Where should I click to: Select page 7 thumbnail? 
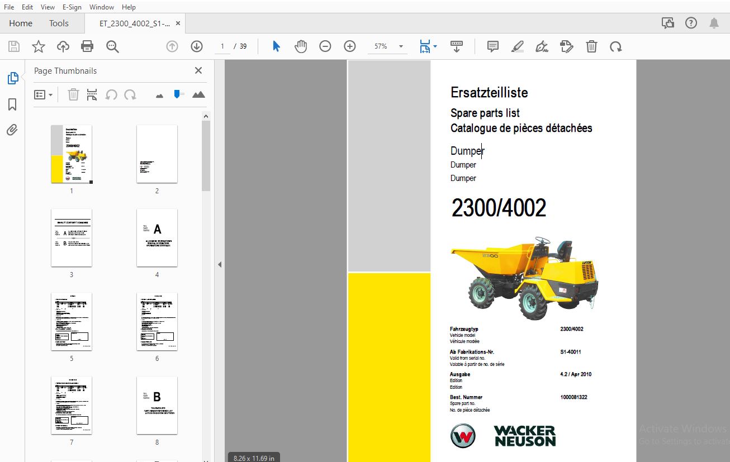(x=72, y=406)
